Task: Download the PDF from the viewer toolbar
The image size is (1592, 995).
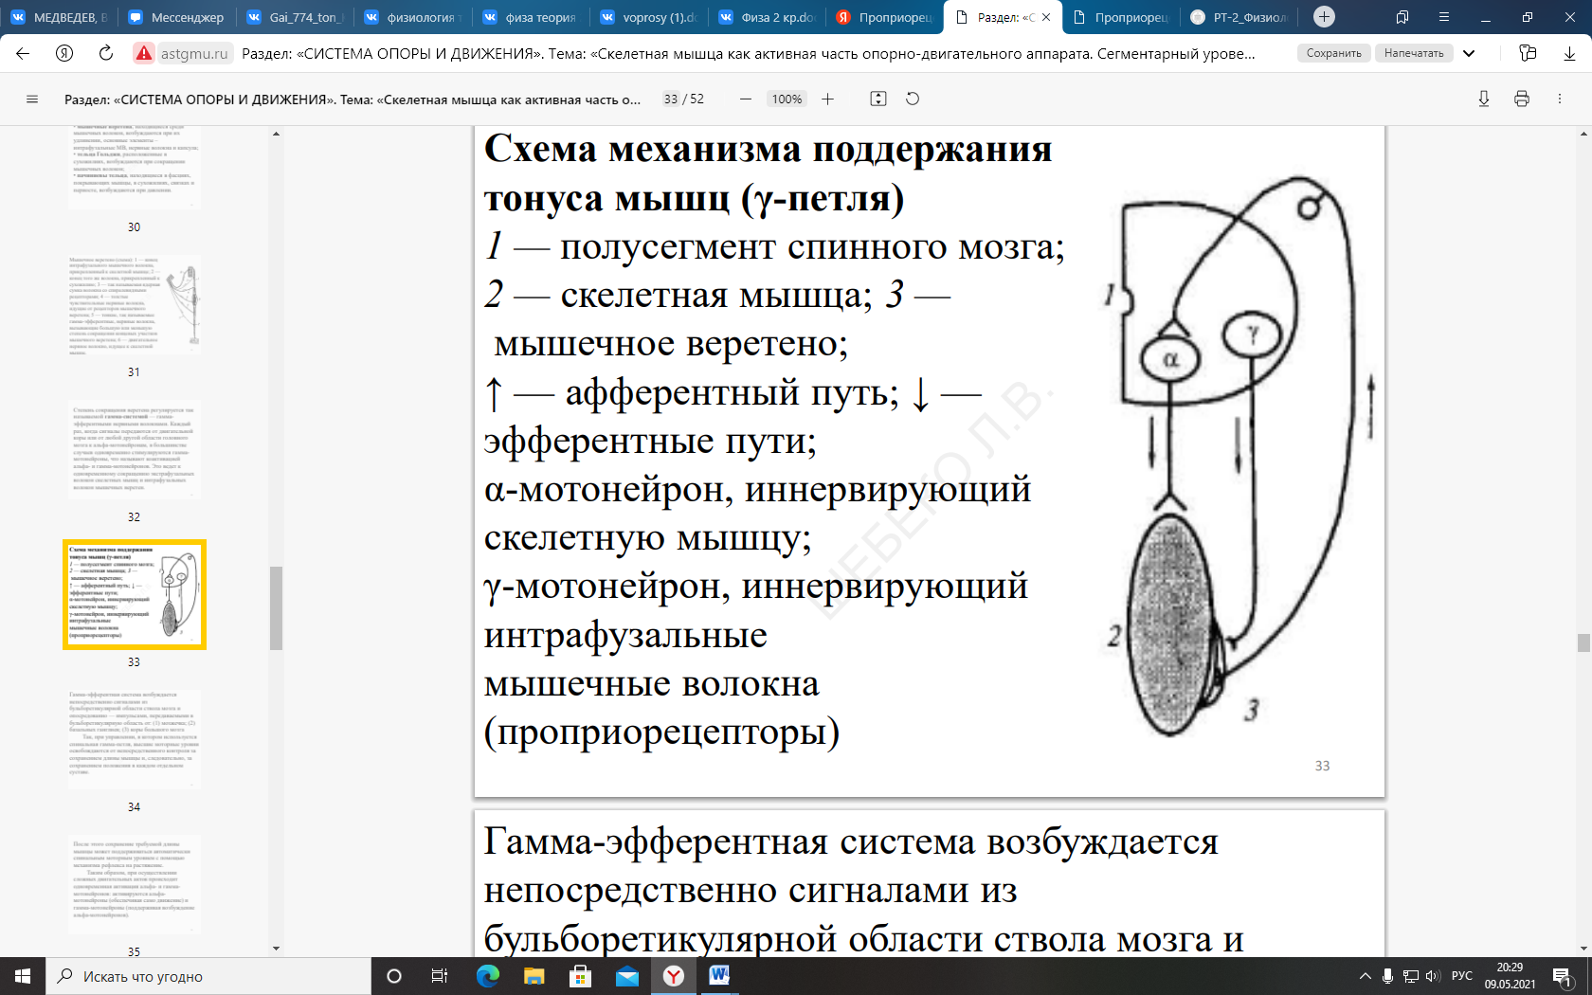Action: tap(1484, 99)
